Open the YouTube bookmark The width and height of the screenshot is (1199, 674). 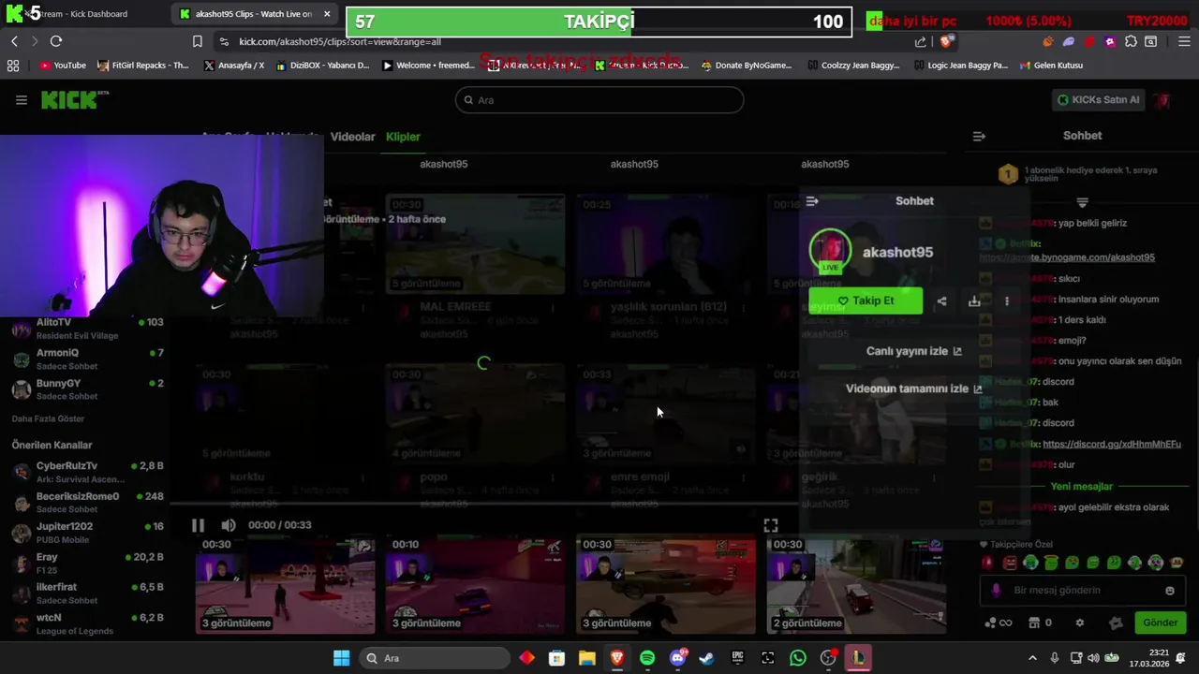(63, 66)
